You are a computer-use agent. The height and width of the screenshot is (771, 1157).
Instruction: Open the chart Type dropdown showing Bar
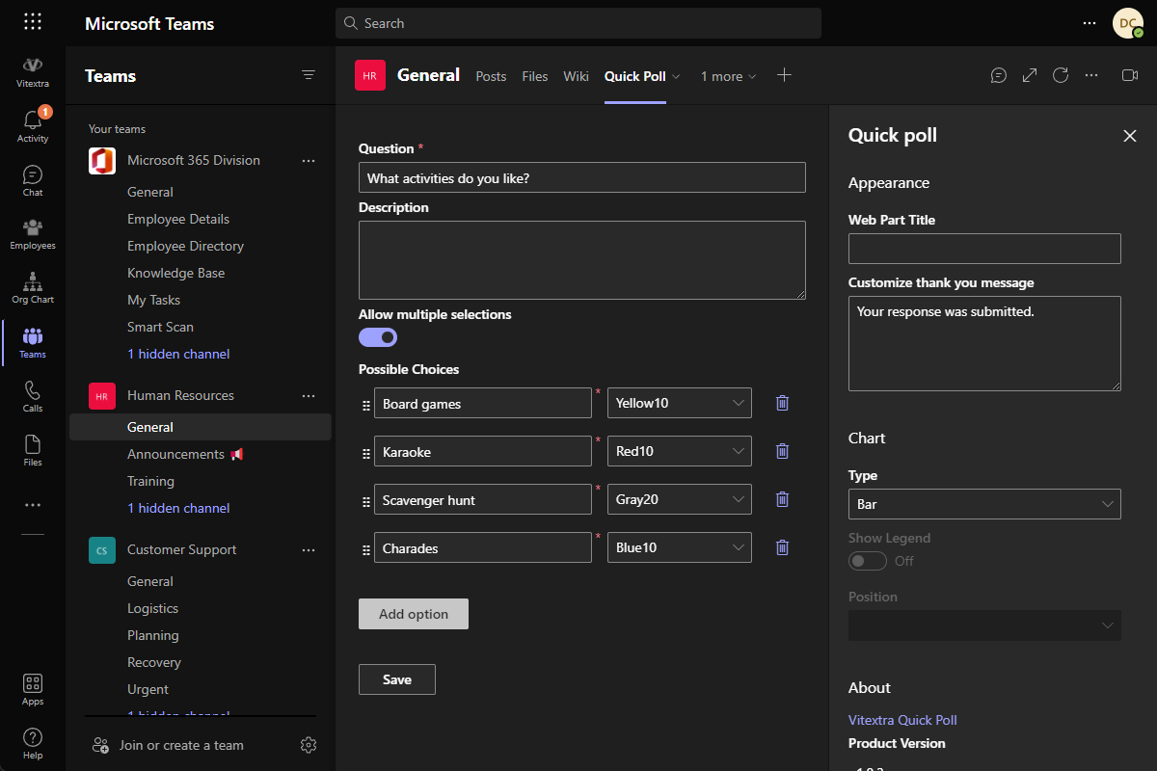pyautogui.click(x=984, y=503)
